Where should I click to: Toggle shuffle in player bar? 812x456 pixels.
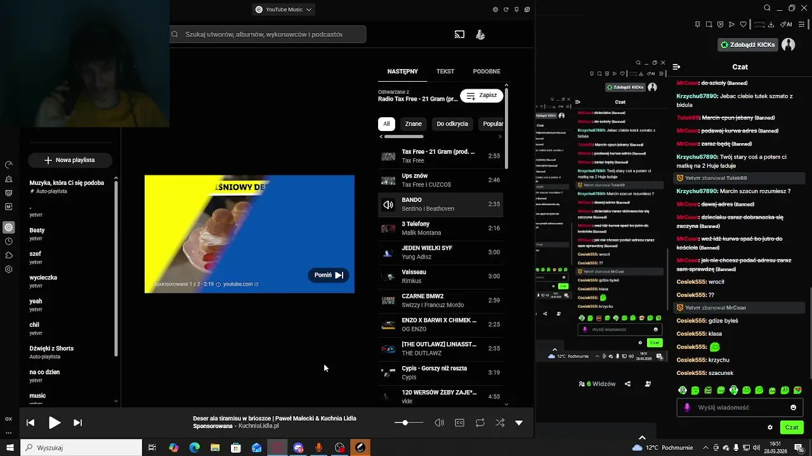501,422
